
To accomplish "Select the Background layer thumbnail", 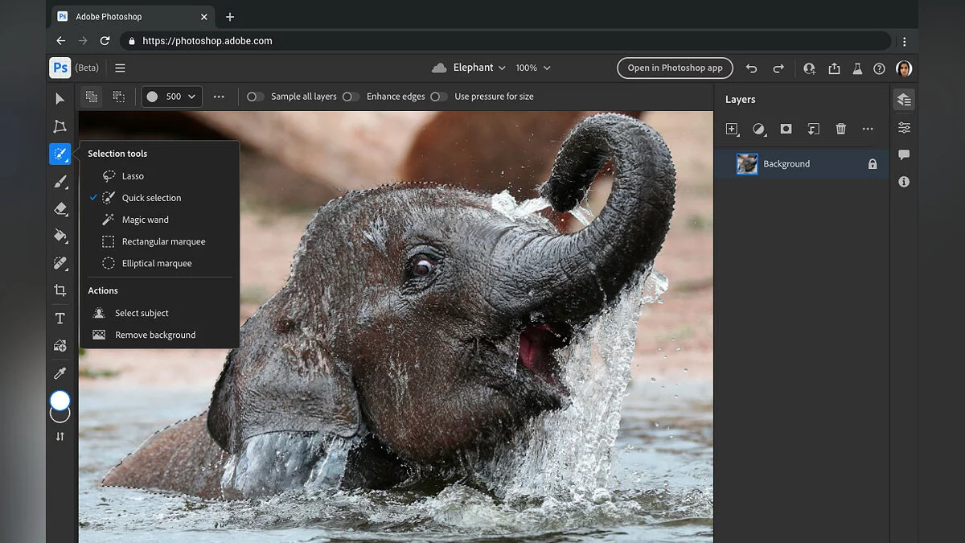I will coord(747,164).
